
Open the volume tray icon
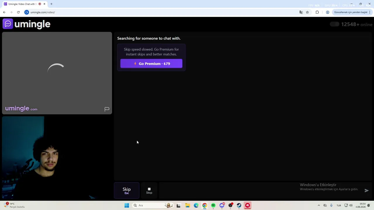(x=351, y=205)
